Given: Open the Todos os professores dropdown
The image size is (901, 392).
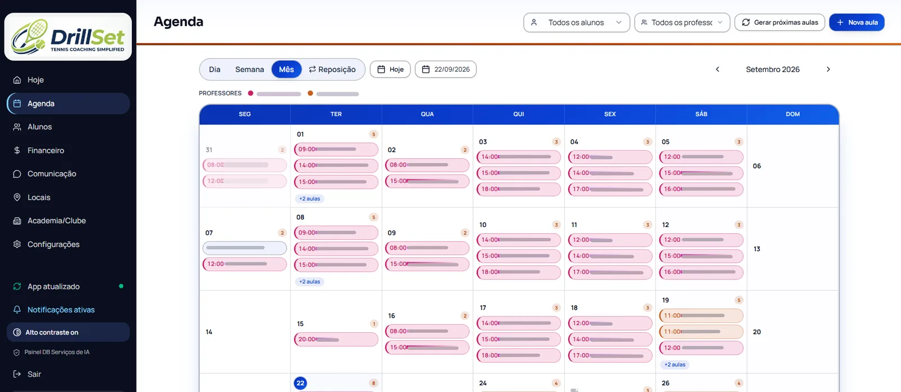Looking at the screenshot, I should (682, 23).
